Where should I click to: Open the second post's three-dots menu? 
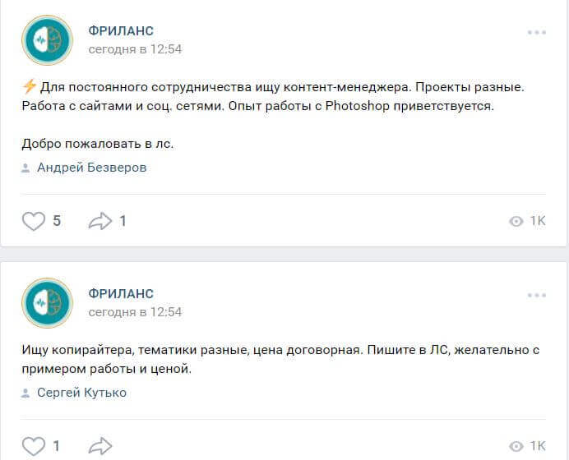tap(536, 295)
